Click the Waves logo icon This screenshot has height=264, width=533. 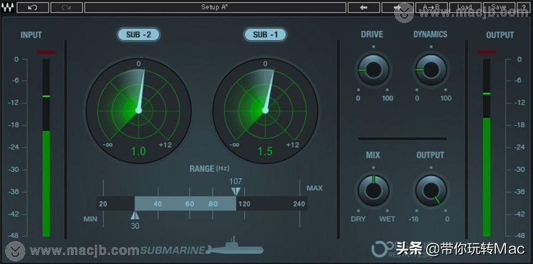tap(7, 7)
